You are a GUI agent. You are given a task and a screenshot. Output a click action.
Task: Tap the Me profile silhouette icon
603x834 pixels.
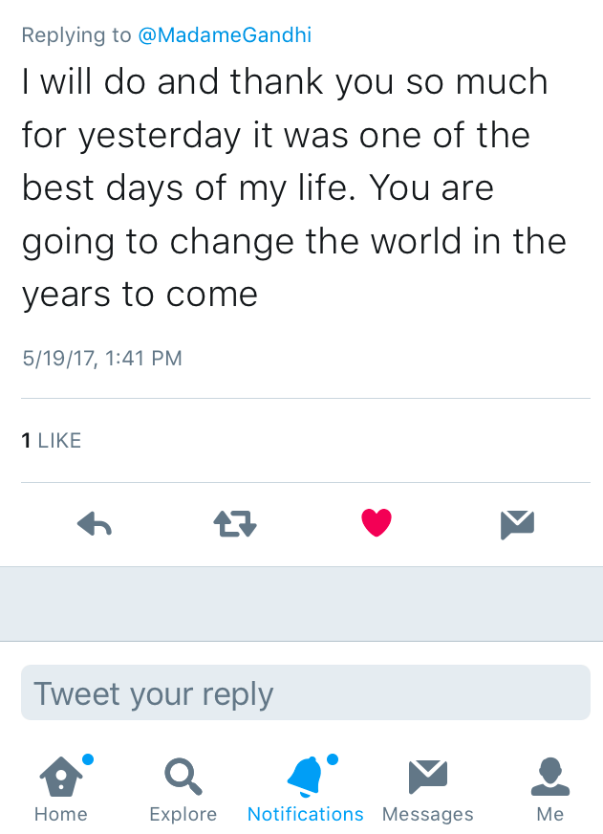coord(549,777)
